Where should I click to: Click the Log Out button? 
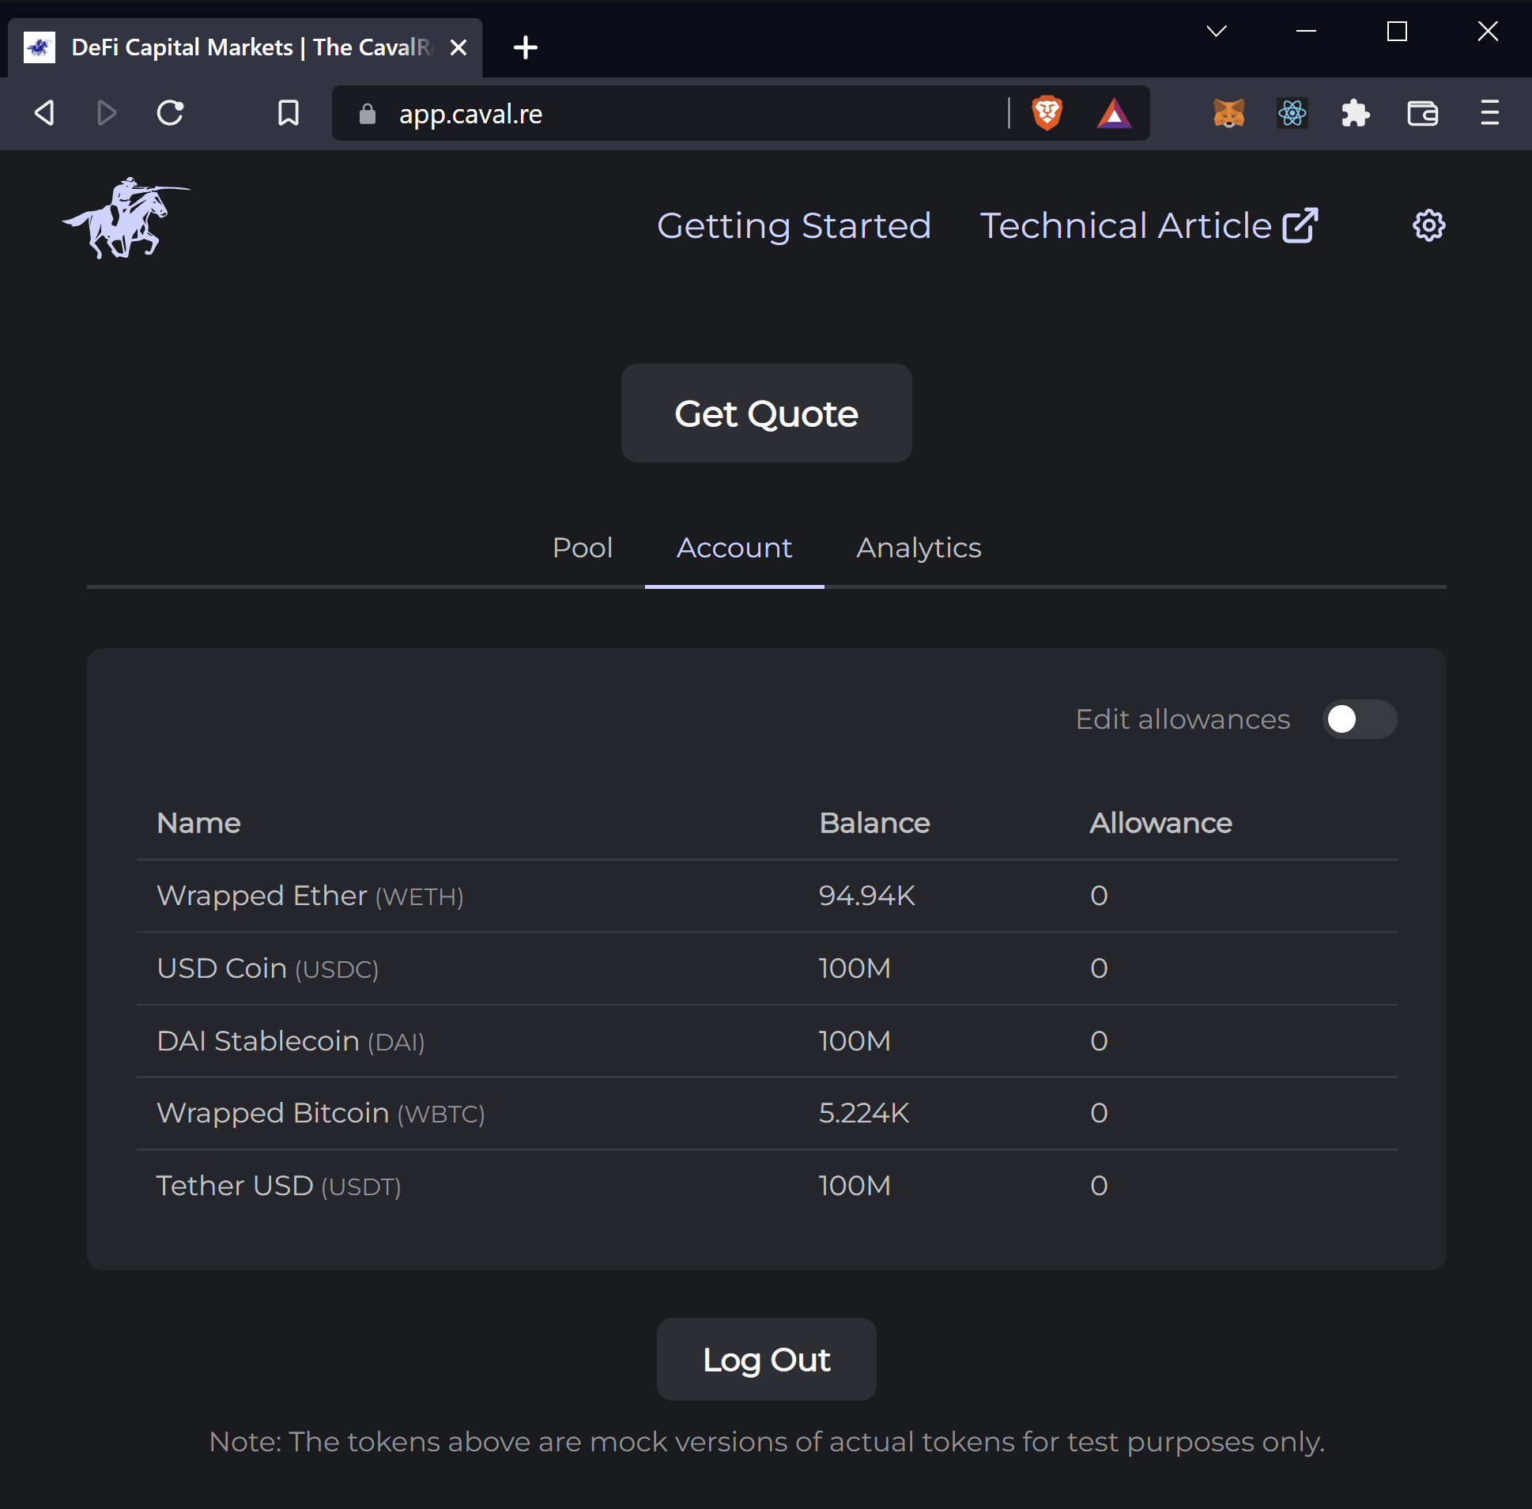pos(767,1360)
